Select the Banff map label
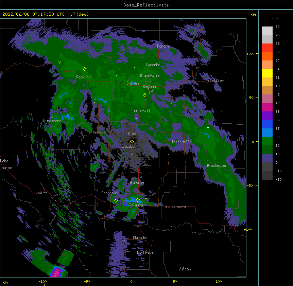293x286 pixels. tap(42, 193)
